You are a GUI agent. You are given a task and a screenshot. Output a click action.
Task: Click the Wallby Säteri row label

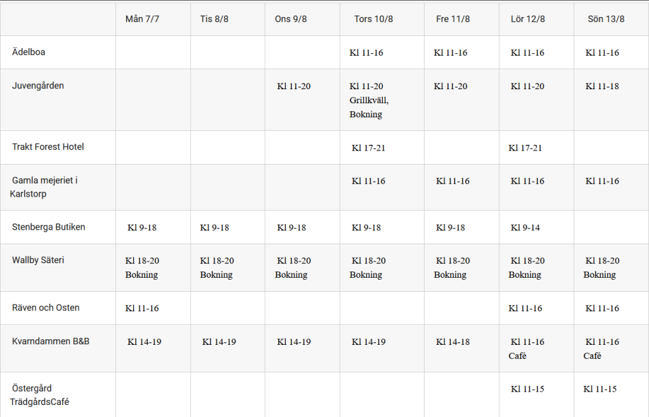tap(38, 260)
